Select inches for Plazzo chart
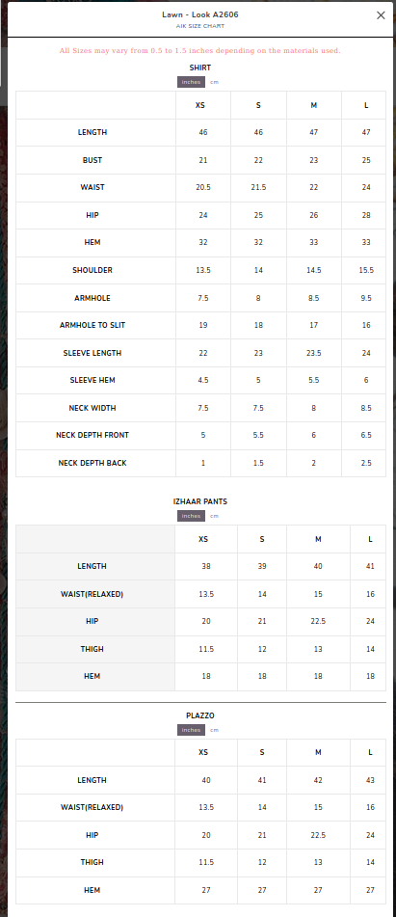The height and width of the screenshot is (917, 396). pyautogui.click(x=192, y=730)
